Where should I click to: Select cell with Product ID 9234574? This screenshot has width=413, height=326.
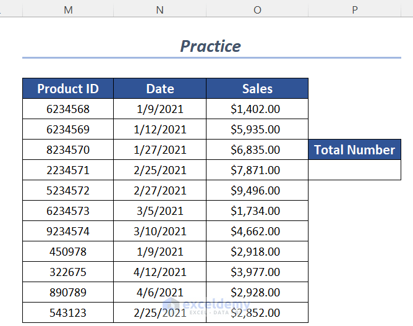[68, 231]
